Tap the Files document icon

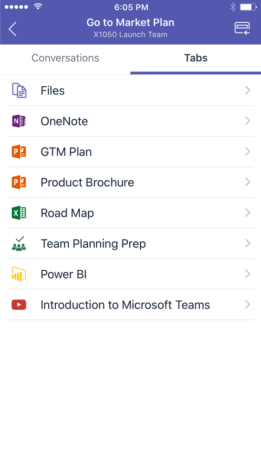pyautogui.click(x=19, y=90)
